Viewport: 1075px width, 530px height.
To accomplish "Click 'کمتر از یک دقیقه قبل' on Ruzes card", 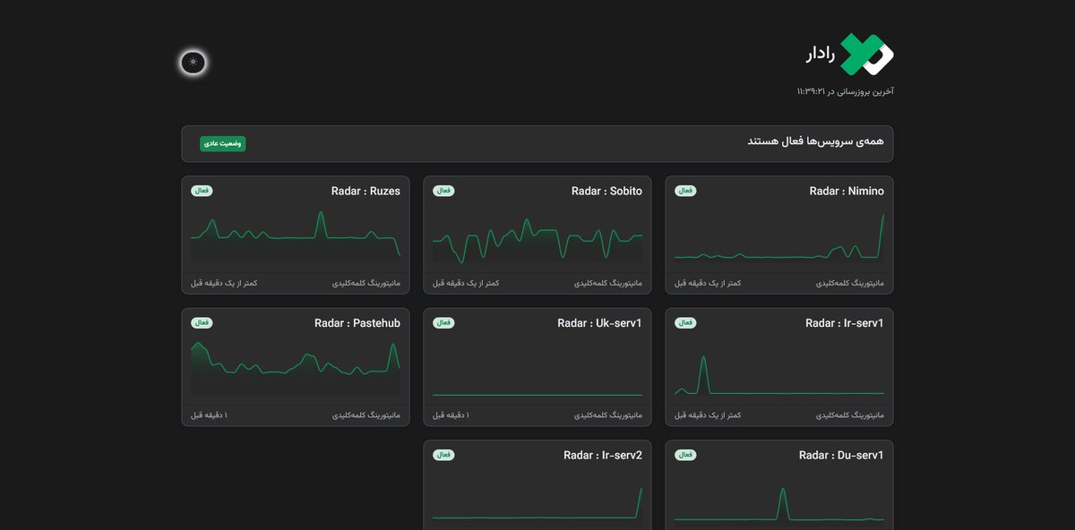I will 224,283.
